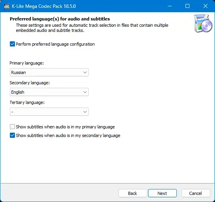This screenshot has height=202, width=215.
Task: Click the empty Tertiary language field
Action: (x=49, y=112)
